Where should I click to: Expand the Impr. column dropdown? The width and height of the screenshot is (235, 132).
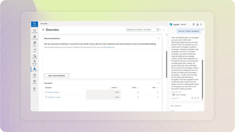(x=157, y=87)
